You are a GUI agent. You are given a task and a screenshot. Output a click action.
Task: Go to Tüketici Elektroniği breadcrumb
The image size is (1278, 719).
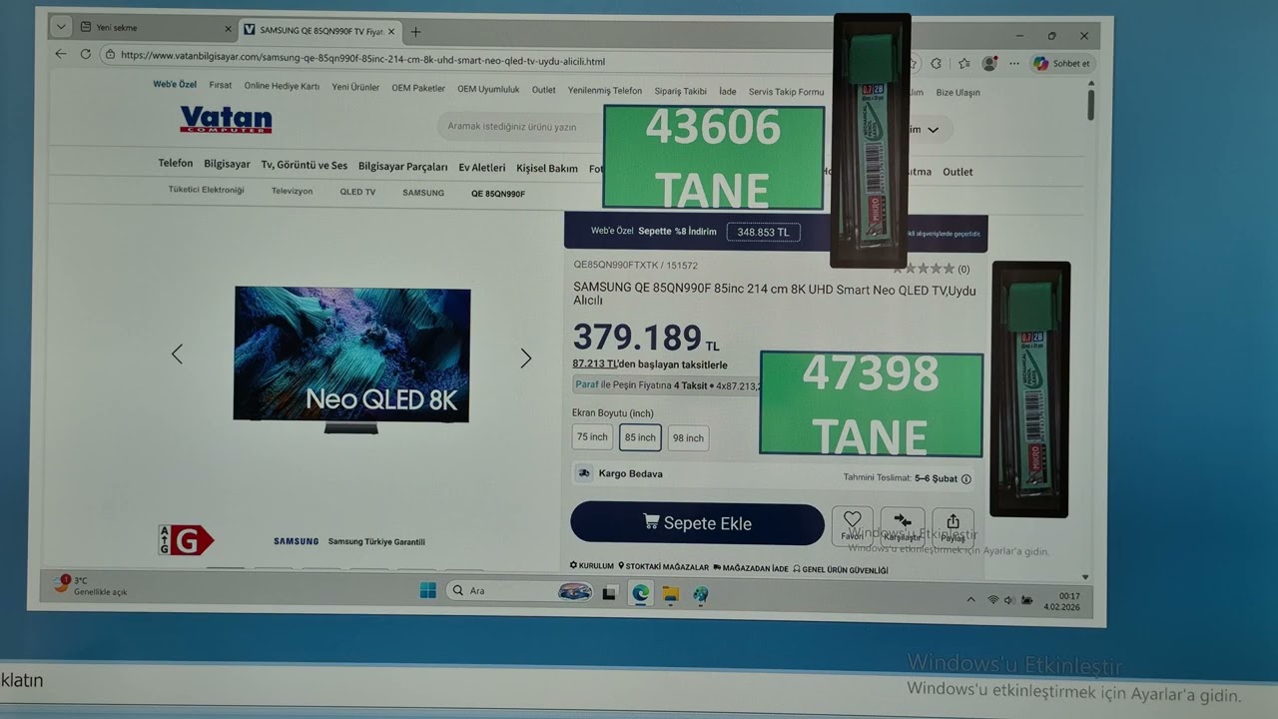[206, 190]
